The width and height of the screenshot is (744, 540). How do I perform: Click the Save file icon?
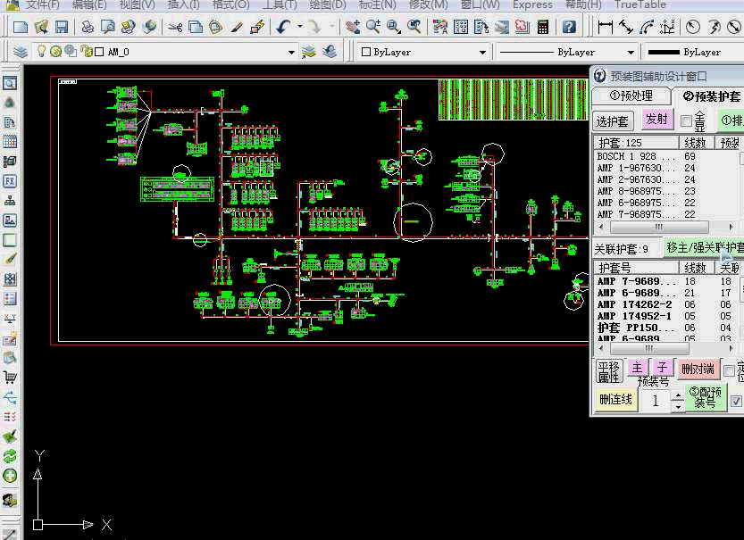click(62, 27)
